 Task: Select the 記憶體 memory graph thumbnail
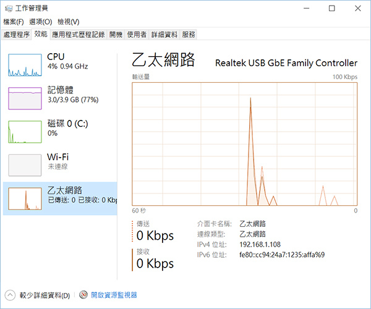click(25, 98)
